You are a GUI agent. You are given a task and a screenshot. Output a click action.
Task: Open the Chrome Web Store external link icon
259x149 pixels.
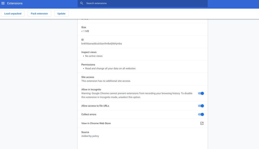[x=202, y=123]
